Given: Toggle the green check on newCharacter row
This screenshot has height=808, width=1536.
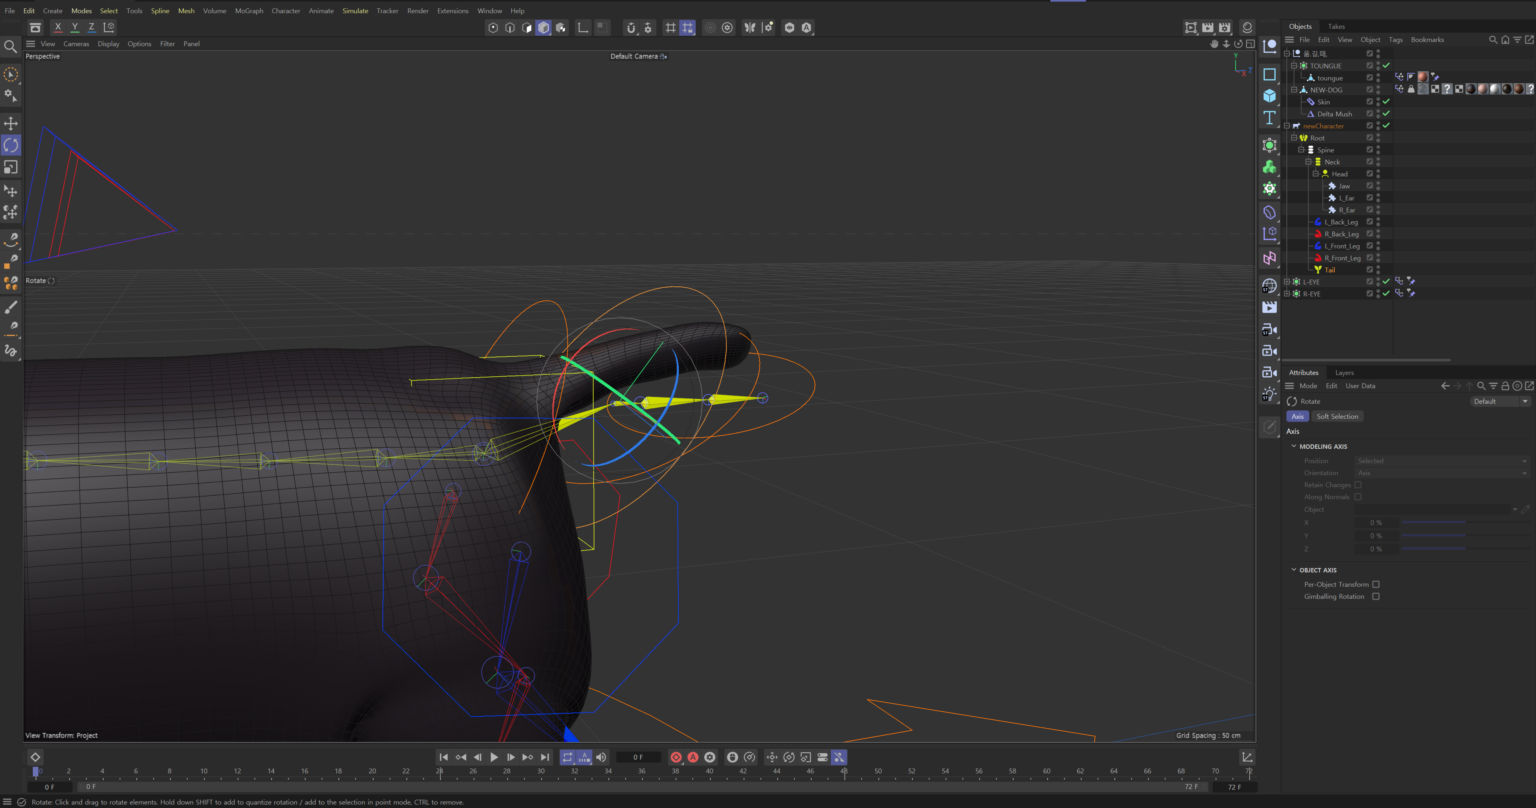Looking at the screenshot, I should tap(1386, 125).
